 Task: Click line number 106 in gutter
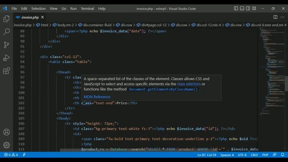pyautogui.click(x=22, y=124)
